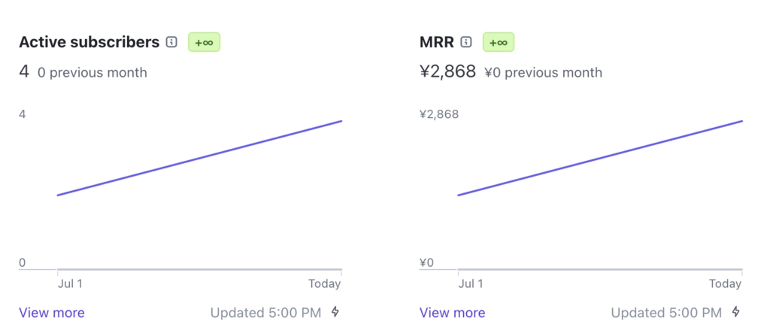
Task: Click Today label on MRR chart
Action: (x=726, y=283)
